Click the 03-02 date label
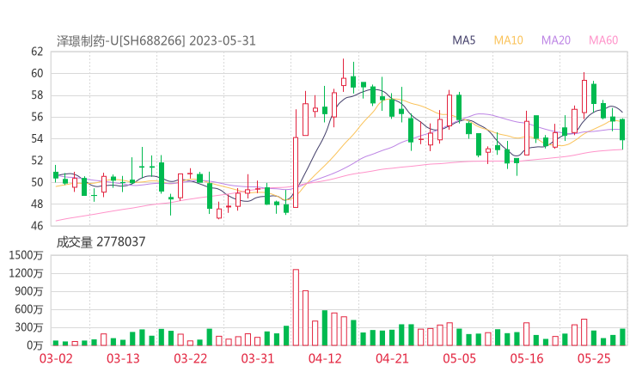Screen dimensions: 636x378 56,359
